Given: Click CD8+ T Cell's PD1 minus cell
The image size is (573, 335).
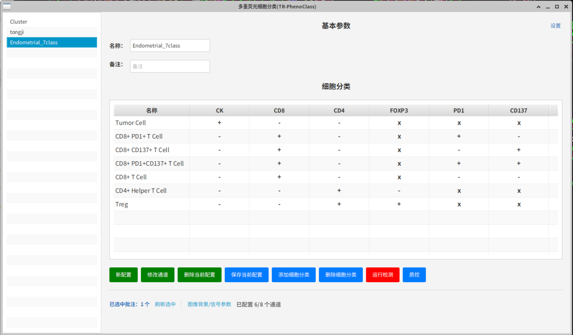Looking at the screenshot, I should 459,177.
